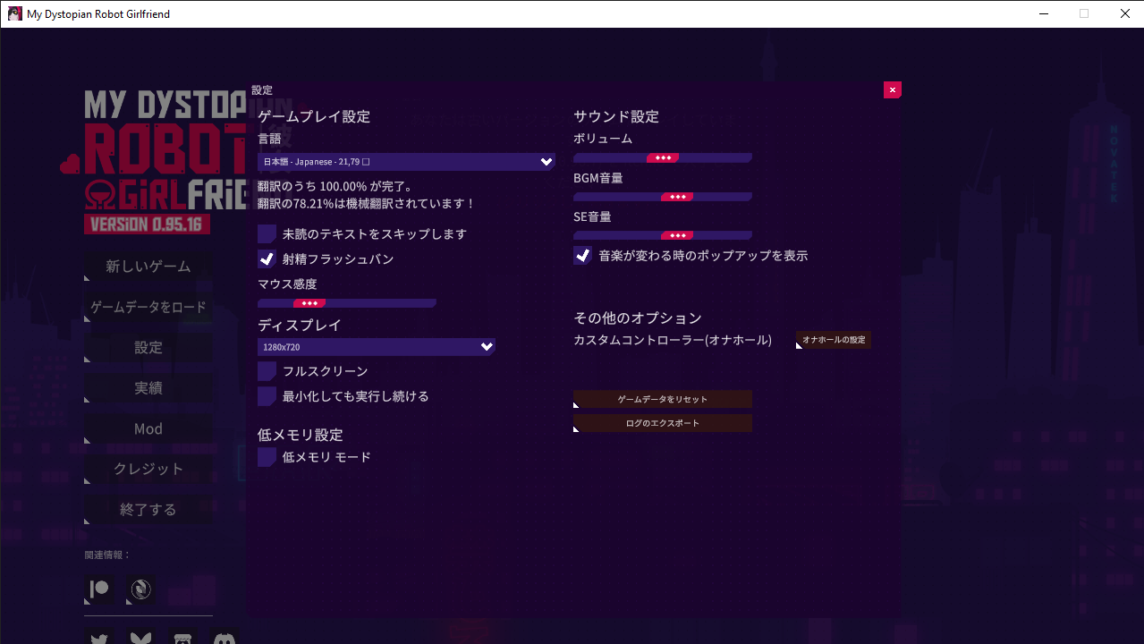Click the カスタムコントローラー(オナホール) label
Image resolution: width=1144 pixels, height=644 pixels.
click(x=673, y=340)
